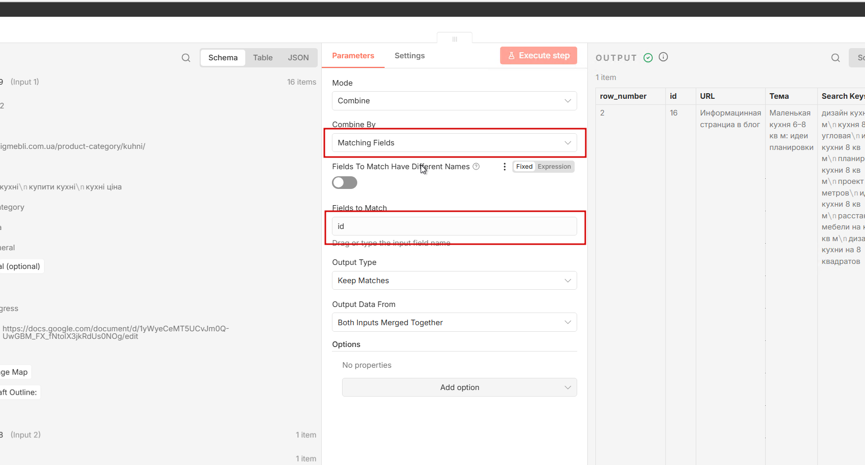Click the row_number column header
This screenshot has height=465, width=865.
[630, 96]
